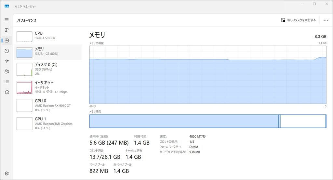Click the Ethernet mini graph thumbnail
The image size is (333, 180).
pyautogui.click(x=24, y=87)
